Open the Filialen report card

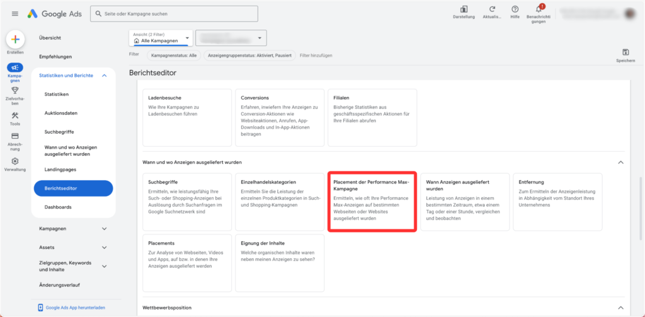pos(372,118)
